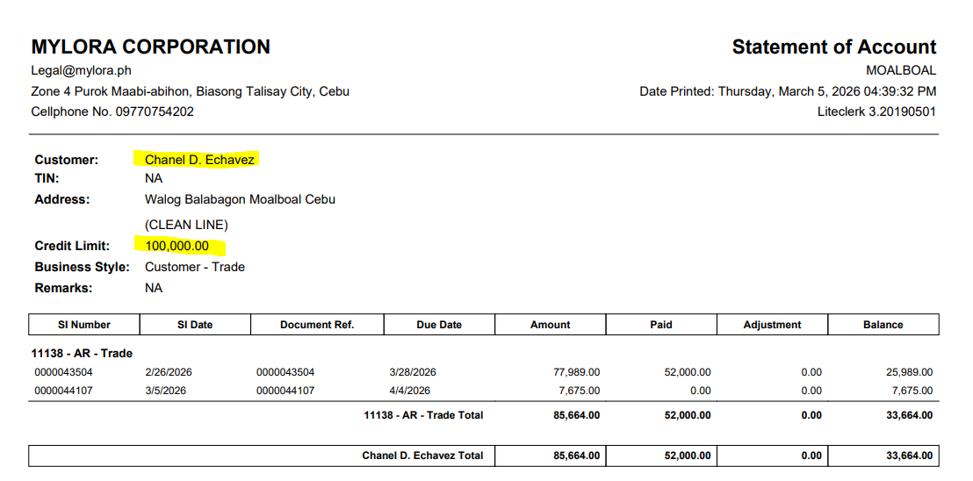The image size is (973, 481).
Task: Click the Document Ref. column header
Action: click(317, 325)
